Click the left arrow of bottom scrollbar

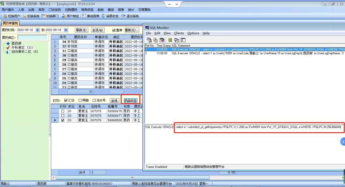coord(53,178)
